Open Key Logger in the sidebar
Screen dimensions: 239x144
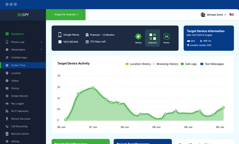[18, 104]
